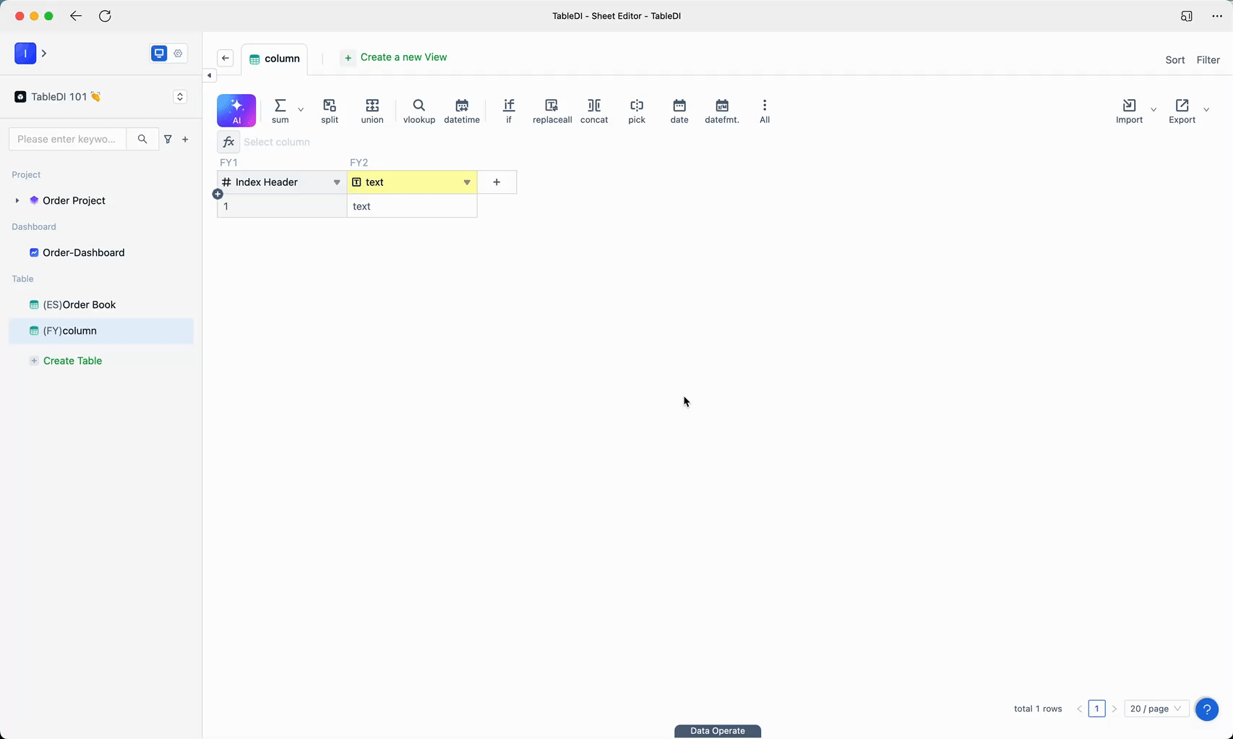Image resolution: width=1233 pixels, height=739 pixels.
Task: Apply the date function
Action: point(679,111)
